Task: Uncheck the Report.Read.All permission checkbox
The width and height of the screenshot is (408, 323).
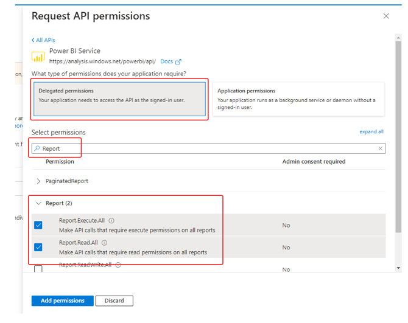Action: tap(38, 247)
